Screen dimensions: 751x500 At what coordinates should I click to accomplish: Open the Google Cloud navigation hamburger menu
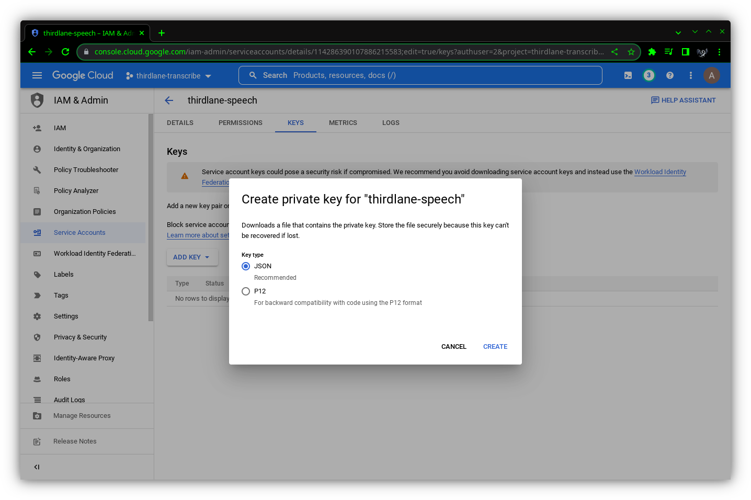tap(37, 75)
